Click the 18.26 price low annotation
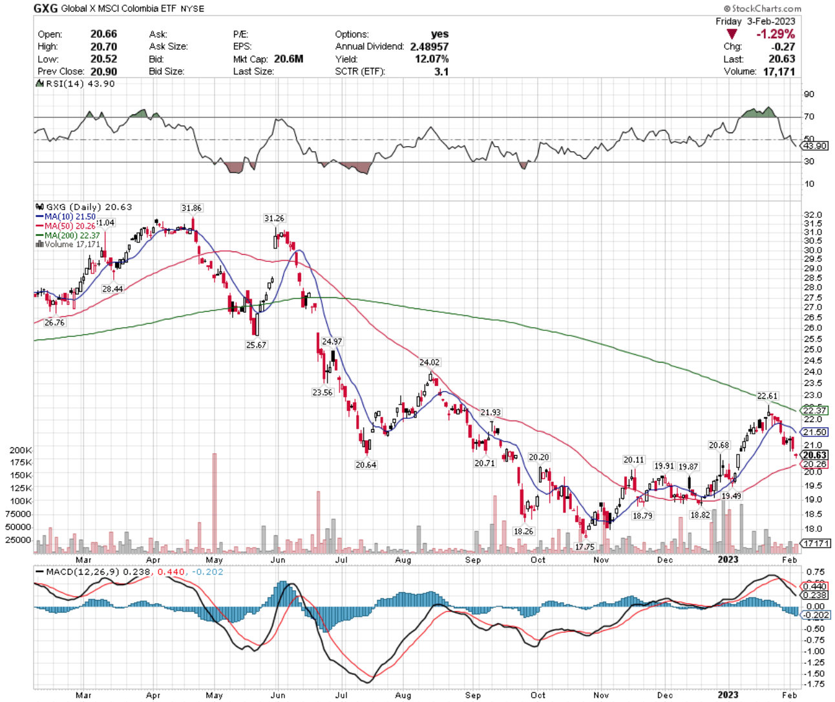 [523, 531]
